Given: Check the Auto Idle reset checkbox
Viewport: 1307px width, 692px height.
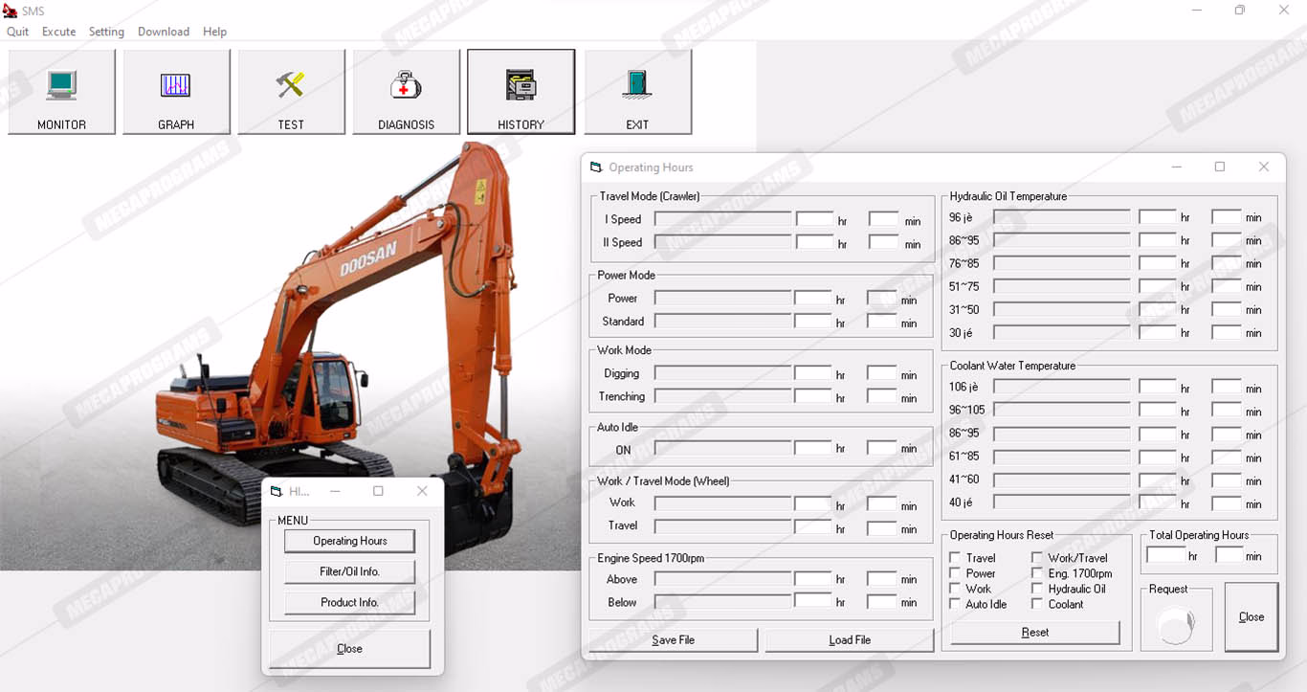Looking at the screenshot, I should coord(955,604).
